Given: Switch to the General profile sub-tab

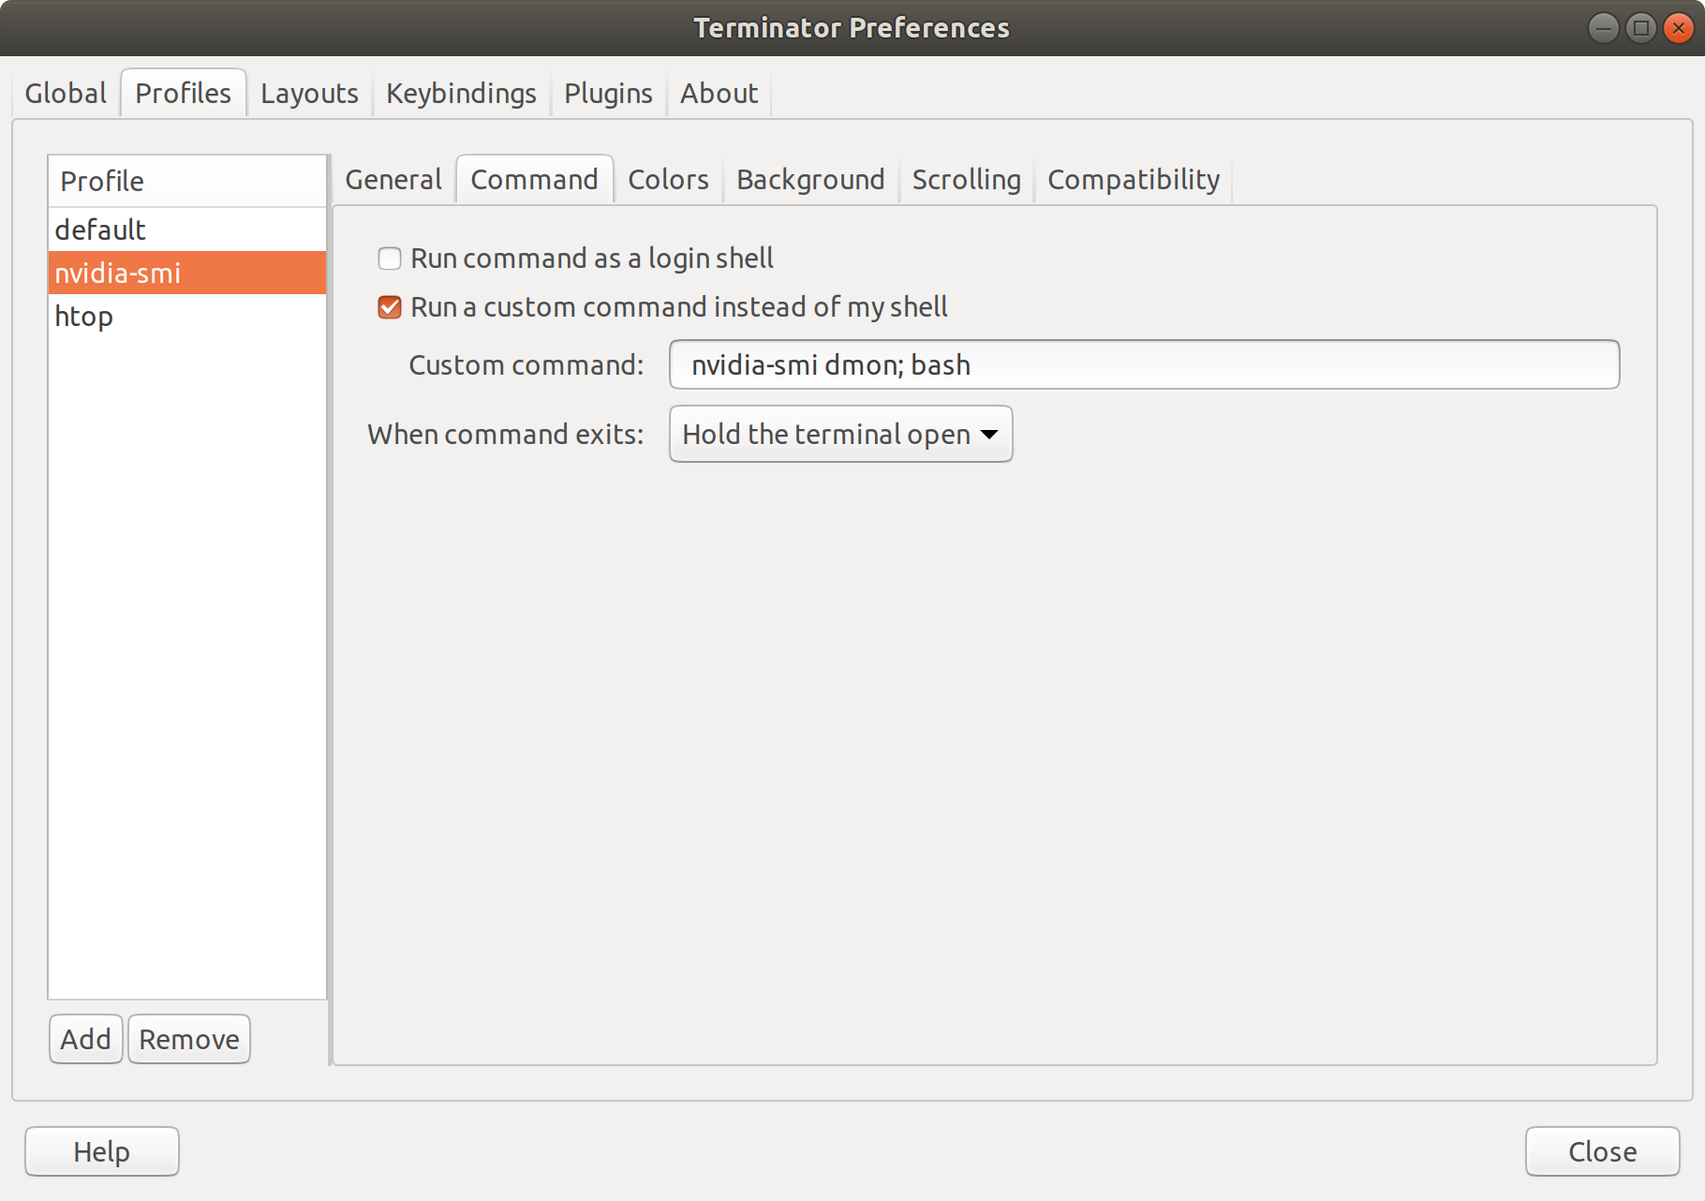Looking at the screenshot, I should pos(393,180).
